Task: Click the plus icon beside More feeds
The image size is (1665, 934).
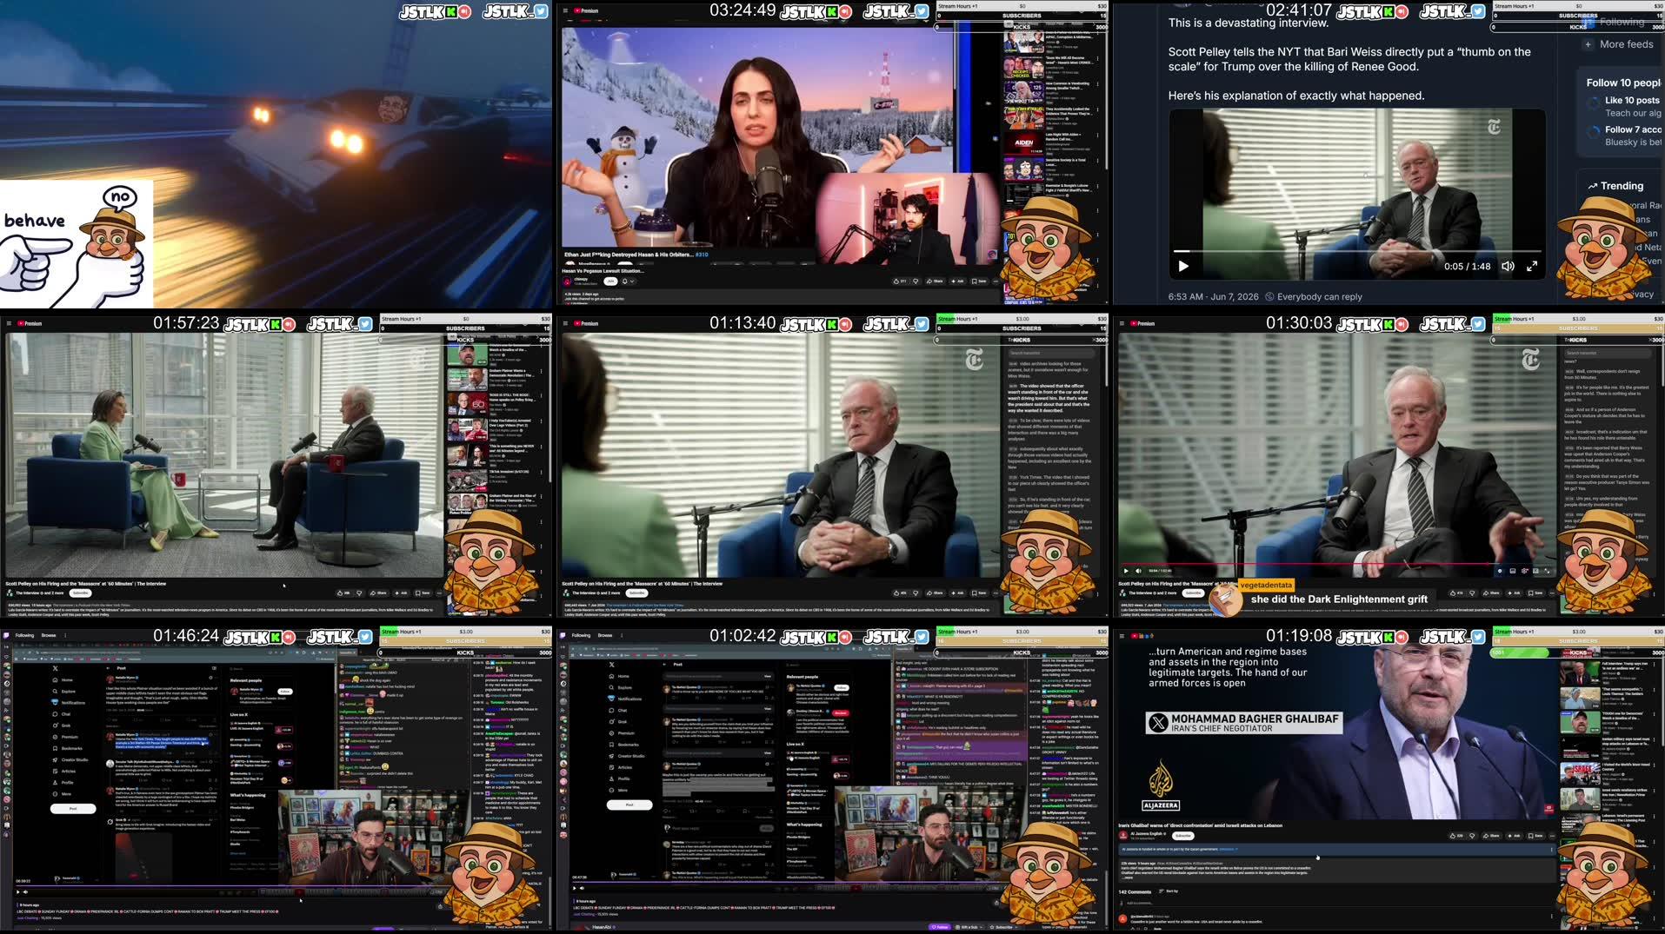Action: [x=1588, y=44]
